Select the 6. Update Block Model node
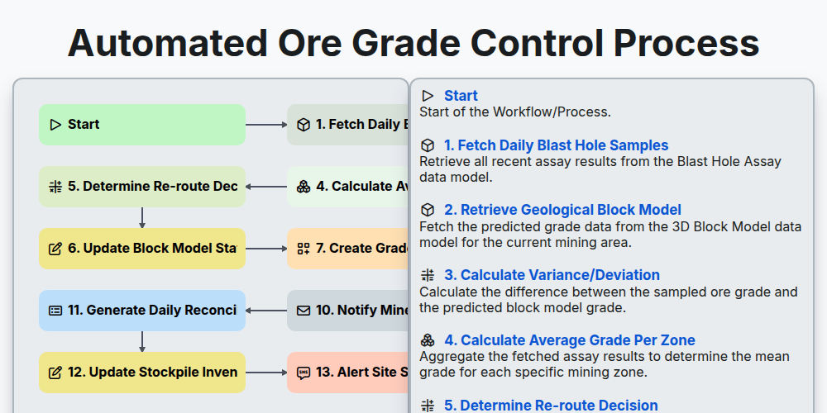The width and height of the screenshot is (827, 413). pos(142,249)
